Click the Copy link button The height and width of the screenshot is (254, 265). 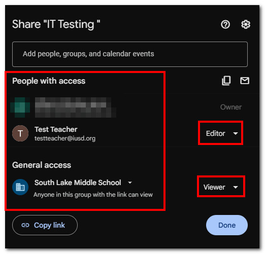click(45, 225)
